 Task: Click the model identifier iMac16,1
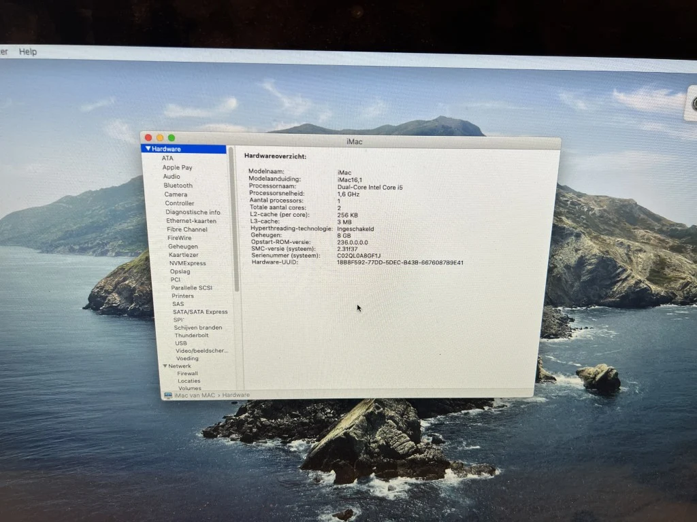pos(349,179)
